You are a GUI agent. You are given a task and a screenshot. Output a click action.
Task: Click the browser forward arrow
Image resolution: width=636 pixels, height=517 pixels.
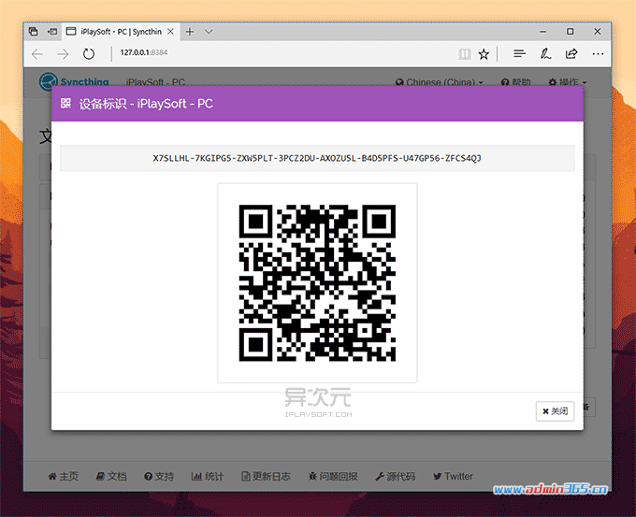coord(63,54)
